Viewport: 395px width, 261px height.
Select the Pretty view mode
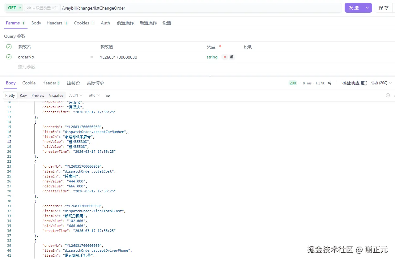coord(10,95)
